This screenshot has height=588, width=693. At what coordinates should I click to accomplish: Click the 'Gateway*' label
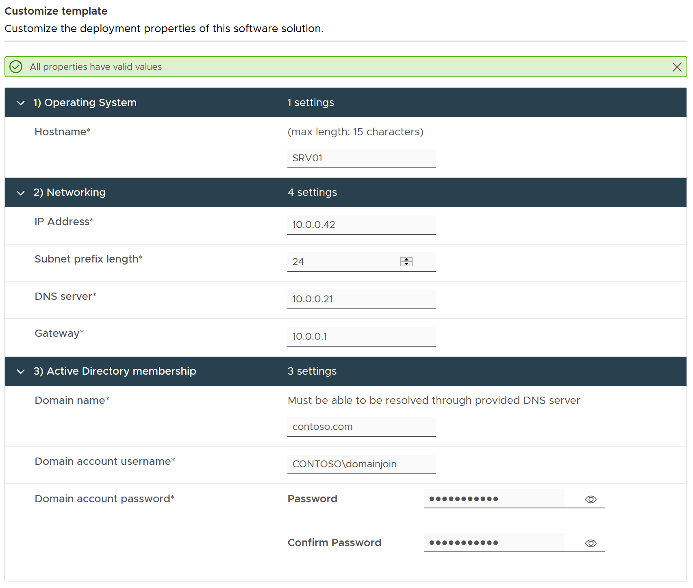click(59, 333)
